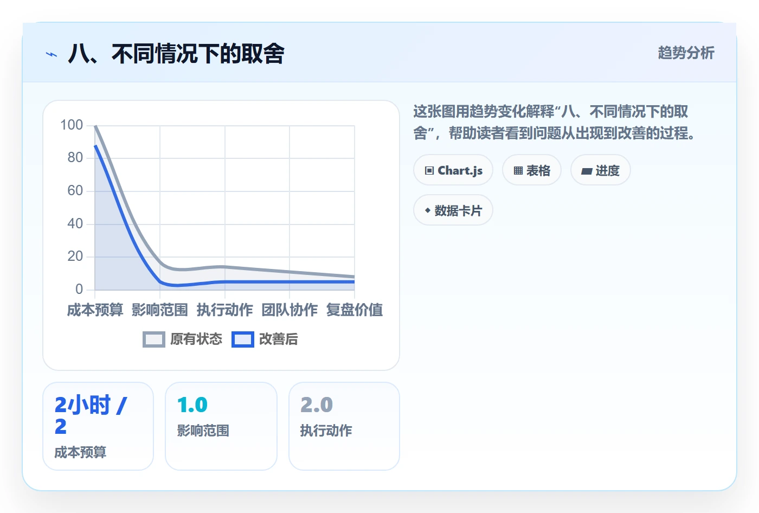Open the 成本预算 data card
Screen dimensions: 759x513
(98, 426)
